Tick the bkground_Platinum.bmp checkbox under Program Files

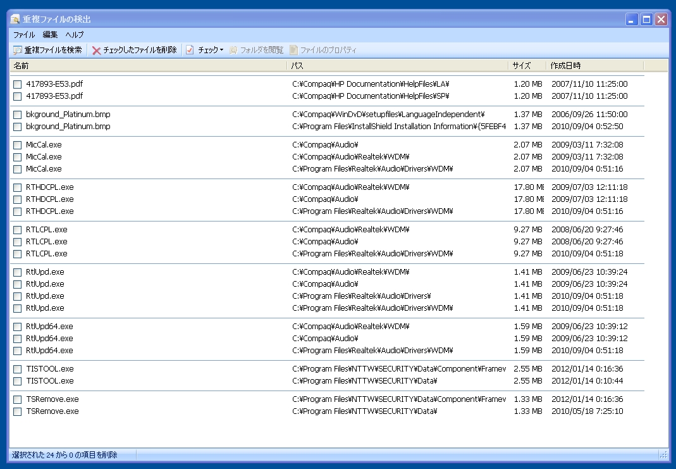click(18, 127)
